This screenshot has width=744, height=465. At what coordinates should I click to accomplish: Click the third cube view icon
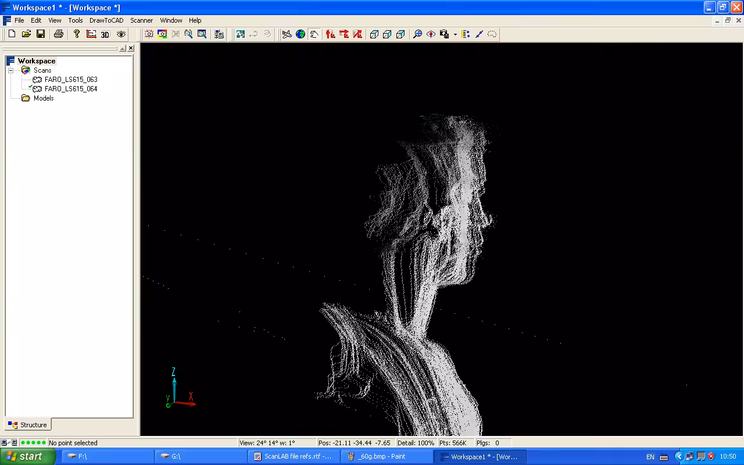point(400,34)
